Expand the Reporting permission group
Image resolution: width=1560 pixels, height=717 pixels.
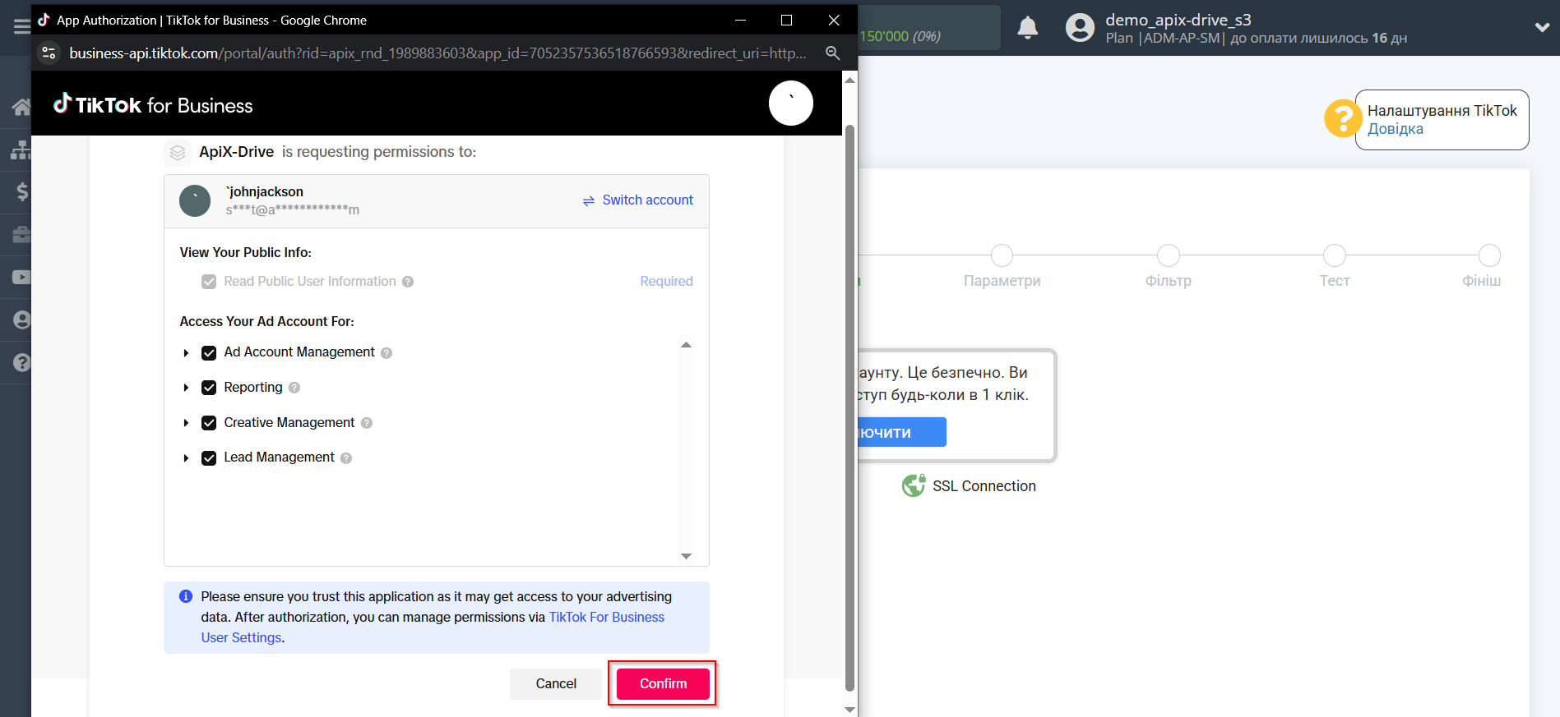pos(186,388)
